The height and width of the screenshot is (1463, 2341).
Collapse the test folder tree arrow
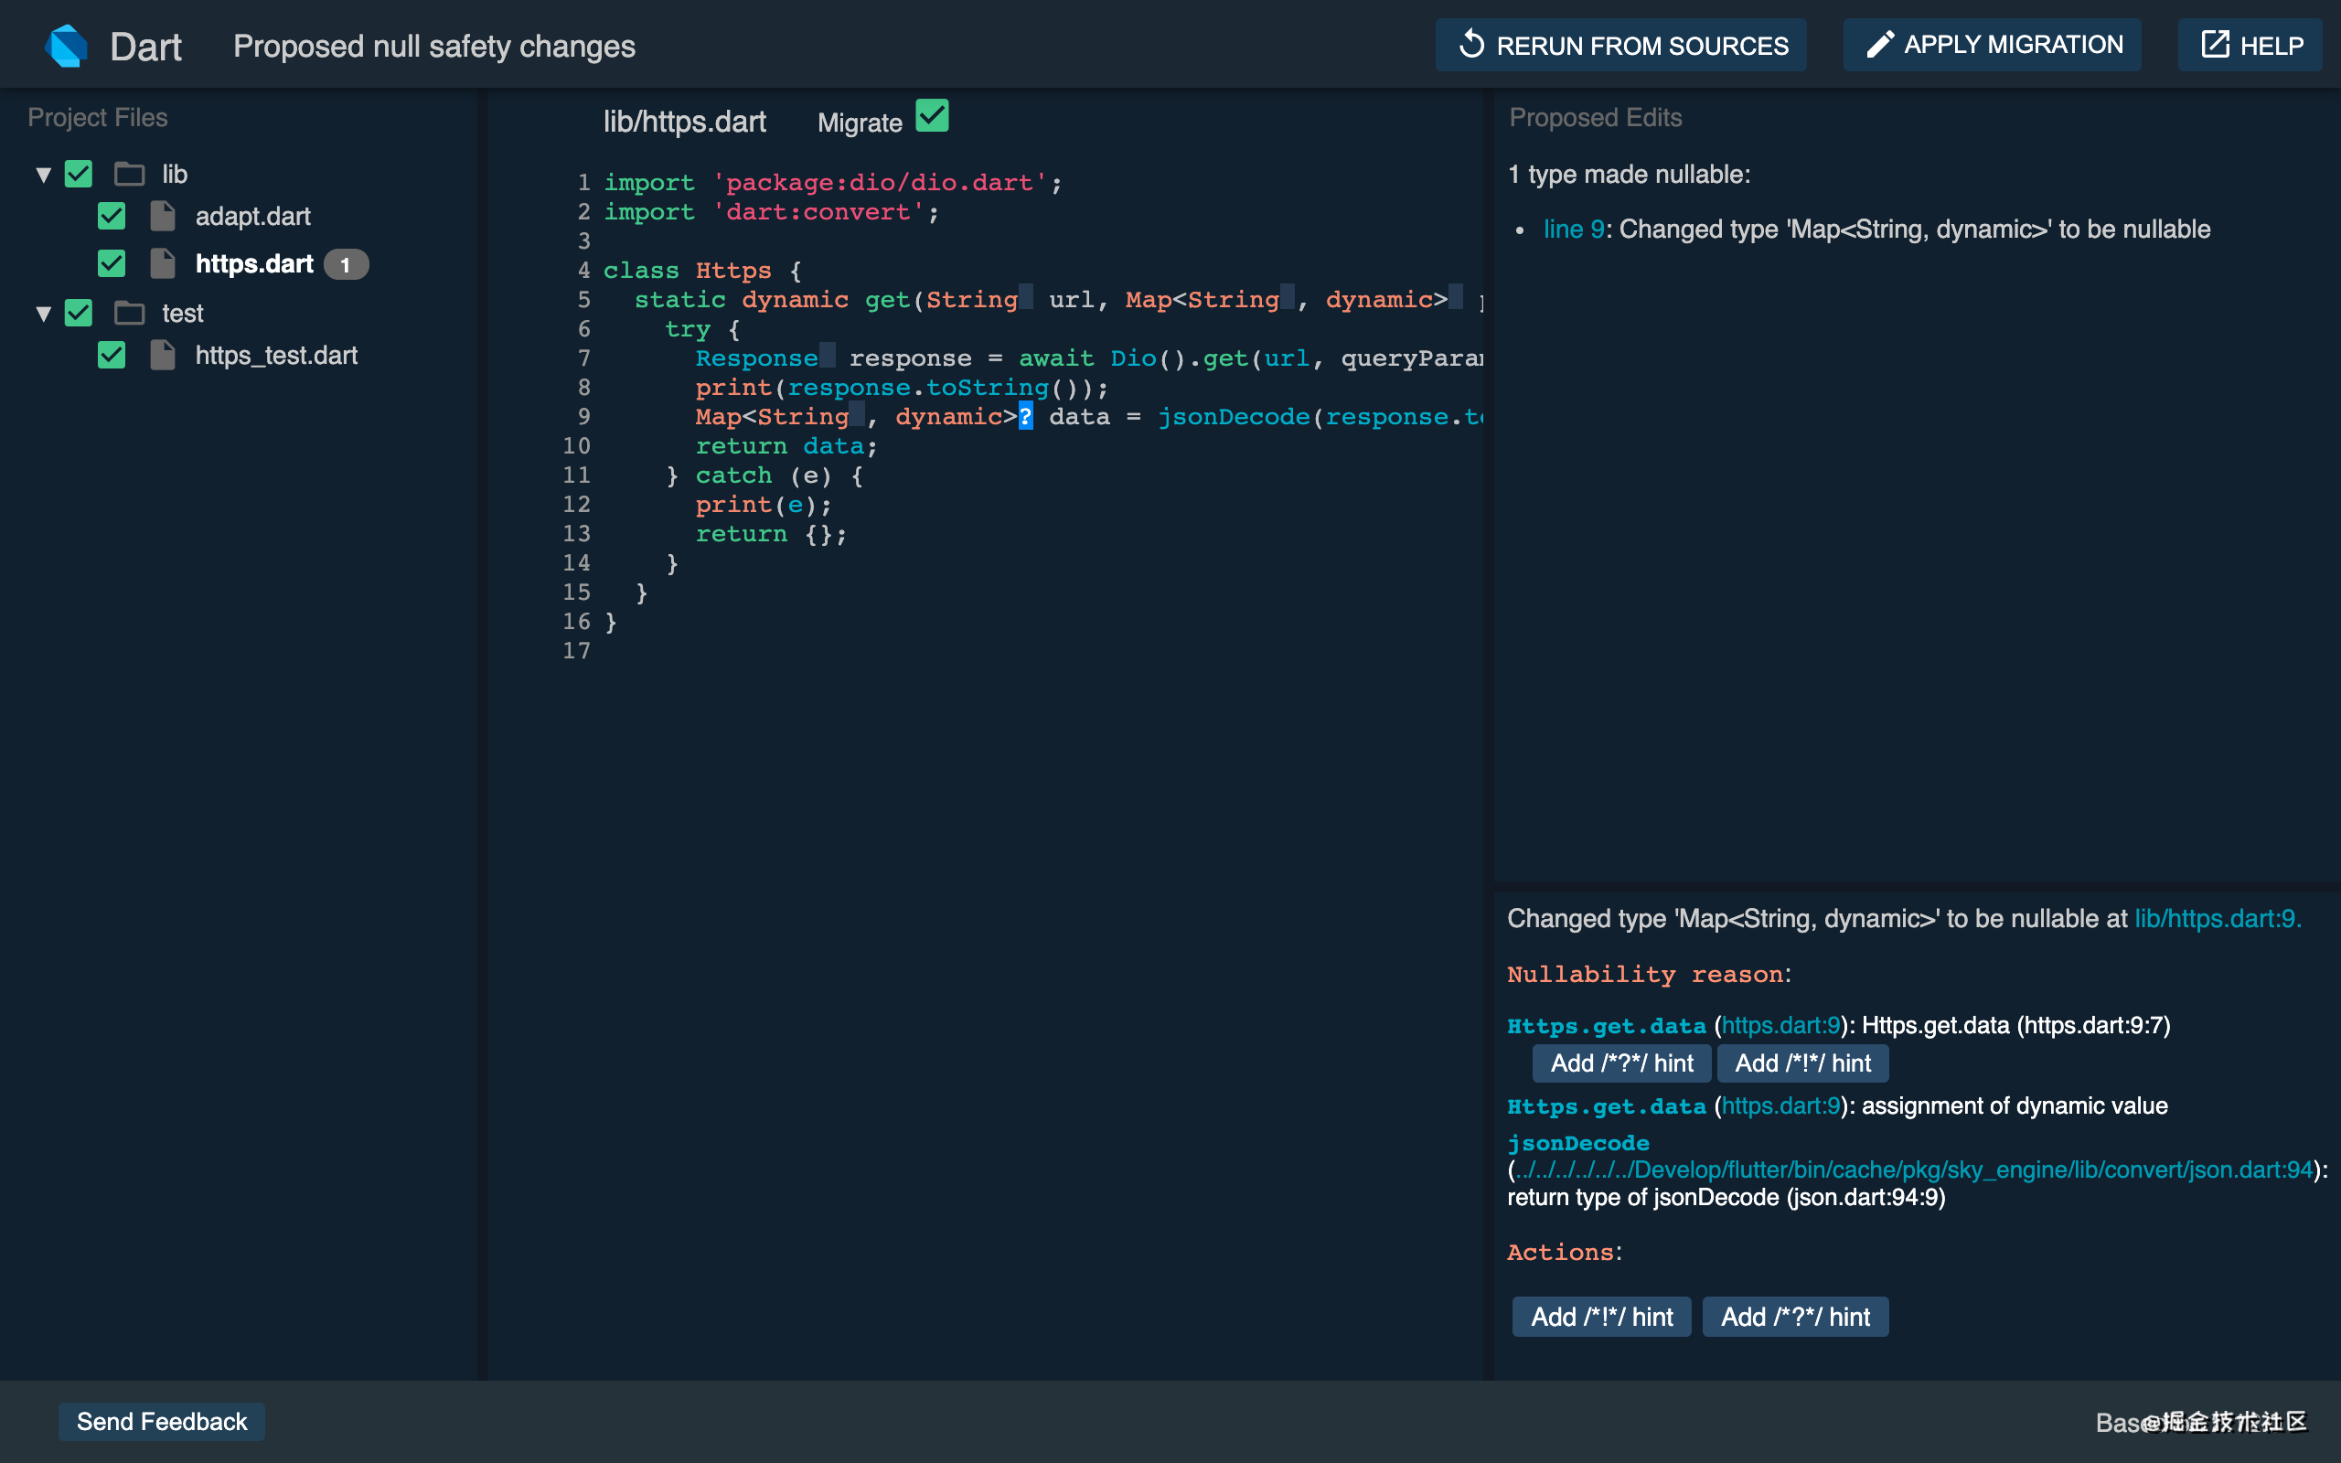tap(44, 315)
